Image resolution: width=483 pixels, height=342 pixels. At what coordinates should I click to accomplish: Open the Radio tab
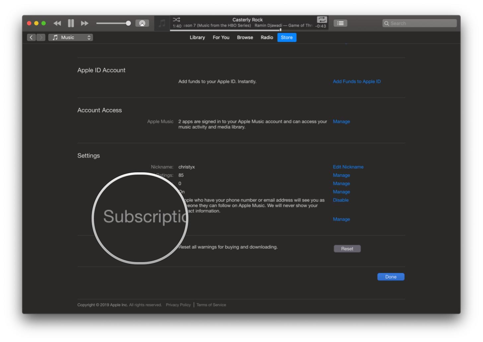pos(267,37)
